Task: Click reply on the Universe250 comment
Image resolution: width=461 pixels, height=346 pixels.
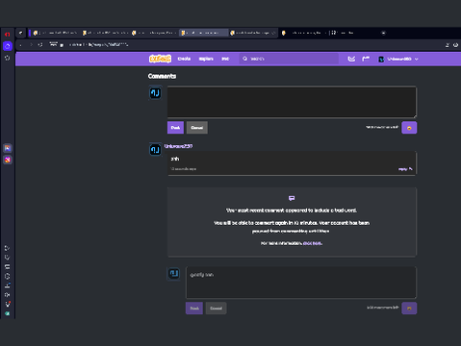Action: click(405, 169)
